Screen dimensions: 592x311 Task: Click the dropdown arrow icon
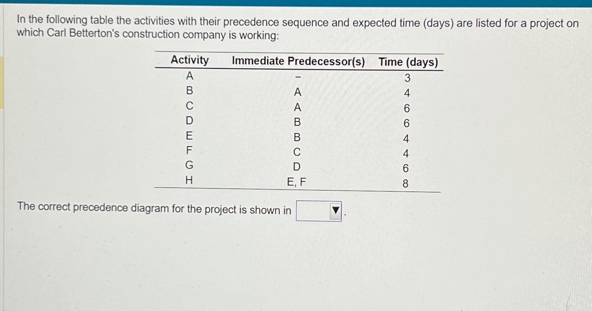(335, 210)
